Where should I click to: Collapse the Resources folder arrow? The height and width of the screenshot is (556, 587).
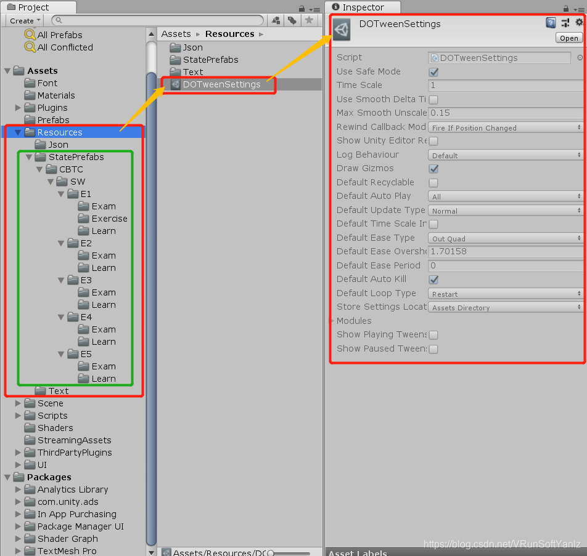tap(18, 132)
